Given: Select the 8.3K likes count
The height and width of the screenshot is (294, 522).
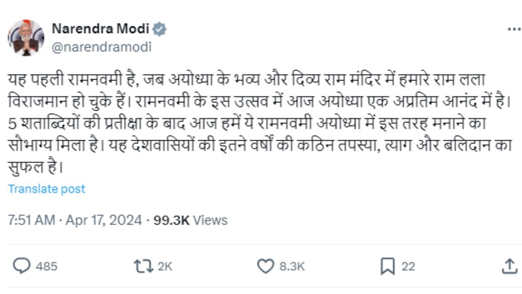Looking at the screenshot, I should click(x=293, y=265).
